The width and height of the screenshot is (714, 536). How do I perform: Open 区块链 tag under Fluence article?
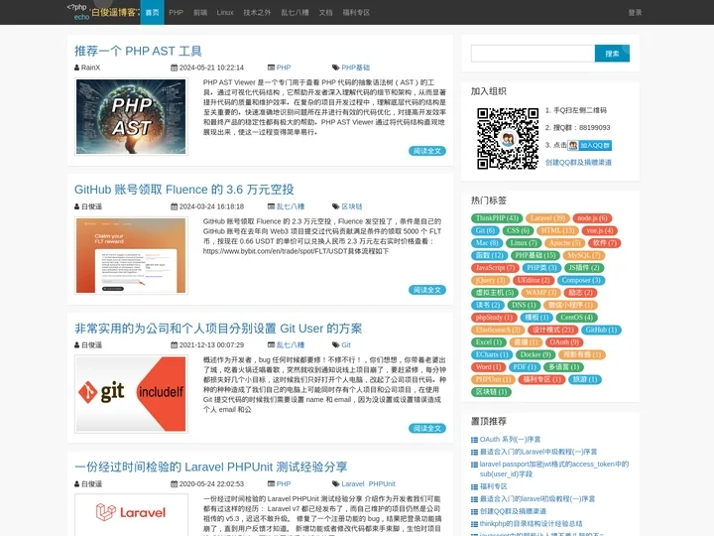(x=352, y=206)
